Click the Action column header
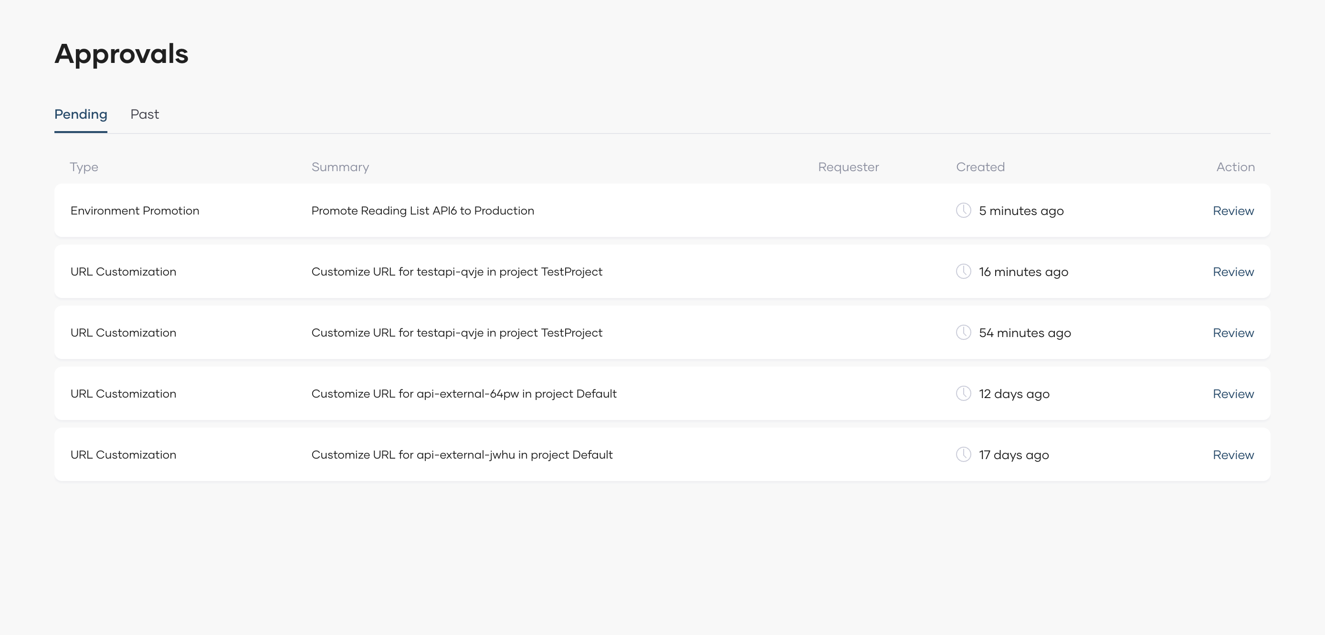 click(x=1235, y=167)
